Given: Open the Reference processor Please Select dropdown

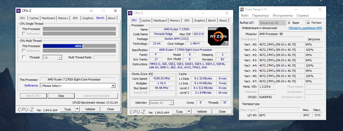Looking at the screenshot, I should point(78,85).
